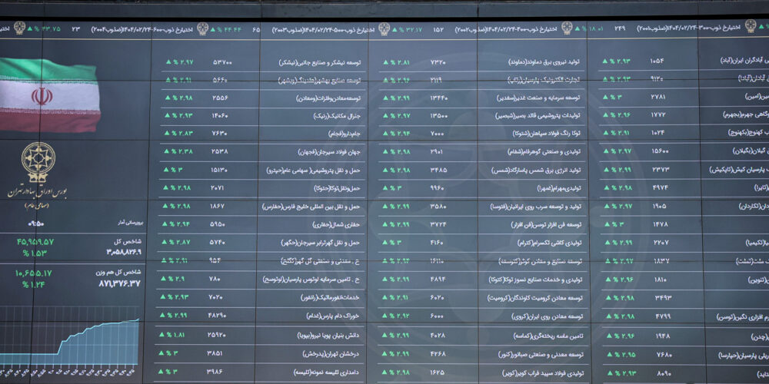Screen dimensions: 769x384
Task: Click ticker logo beside the 32.17 percent figure
Action: [384, 29]
